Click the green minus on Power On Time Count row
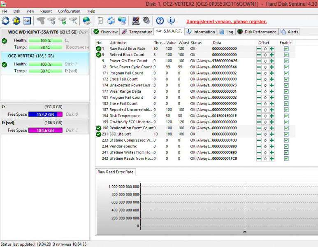This screenshot has width=318, height=247. point(259,61)
